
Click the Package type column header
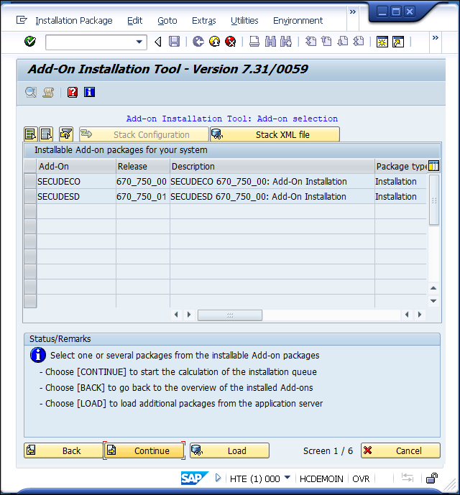click(x=401, y=167)
